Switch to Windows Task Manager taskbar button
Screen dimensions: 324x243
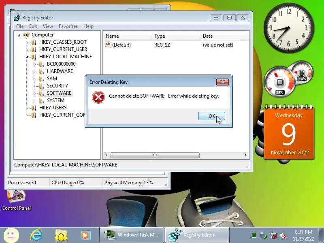(x=131, y=235)
